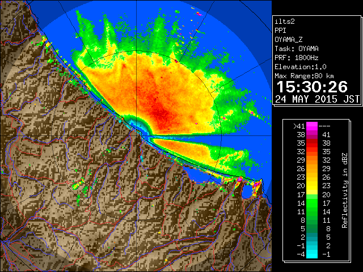The height and width of the screenshot is (272, 363).
Task: Click the green '11' legend color band
Action: 312,211
